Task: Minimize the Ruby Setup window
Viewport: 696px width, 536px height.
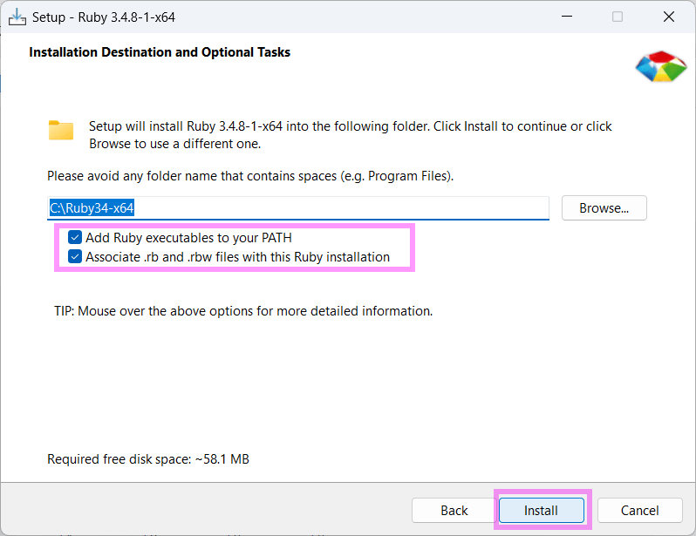Action: (x=567, y=17)
